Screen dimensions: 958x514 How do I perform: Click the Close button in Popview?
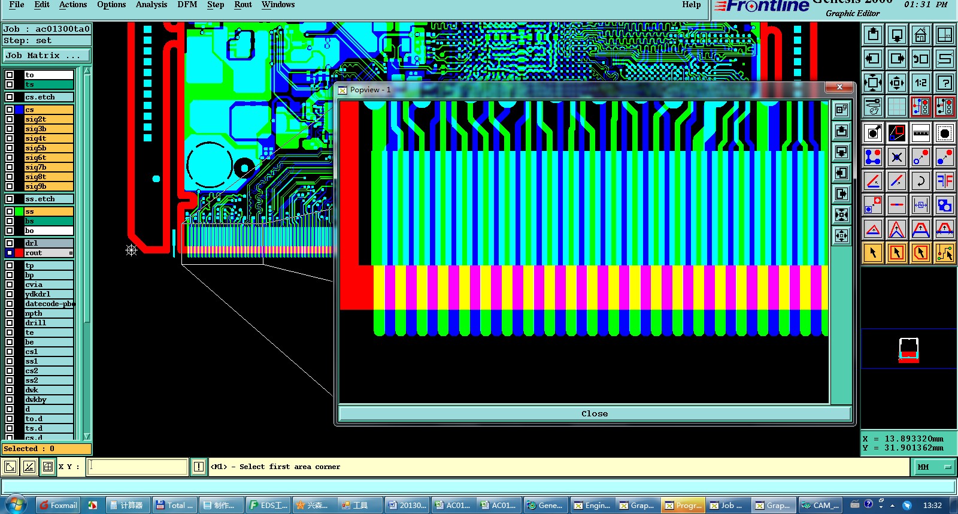595,413
